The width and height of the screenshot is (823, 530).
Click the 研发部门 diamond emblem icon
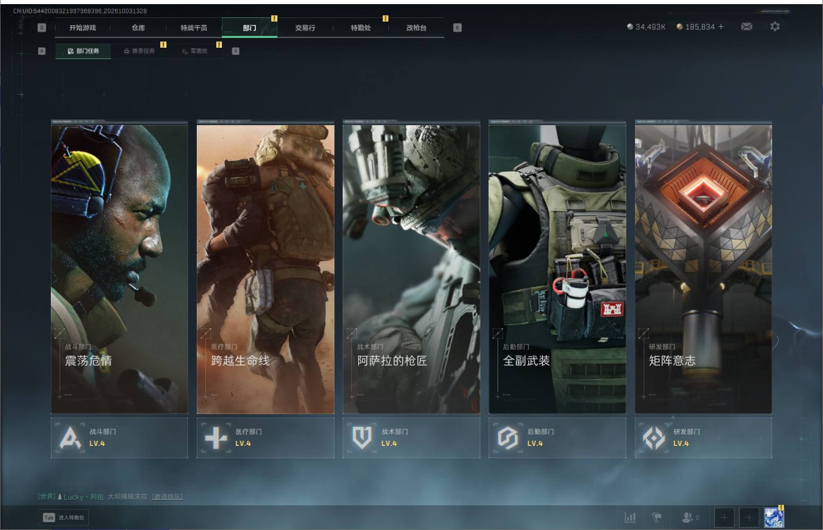pyautogui.click(x=654, y=438)
